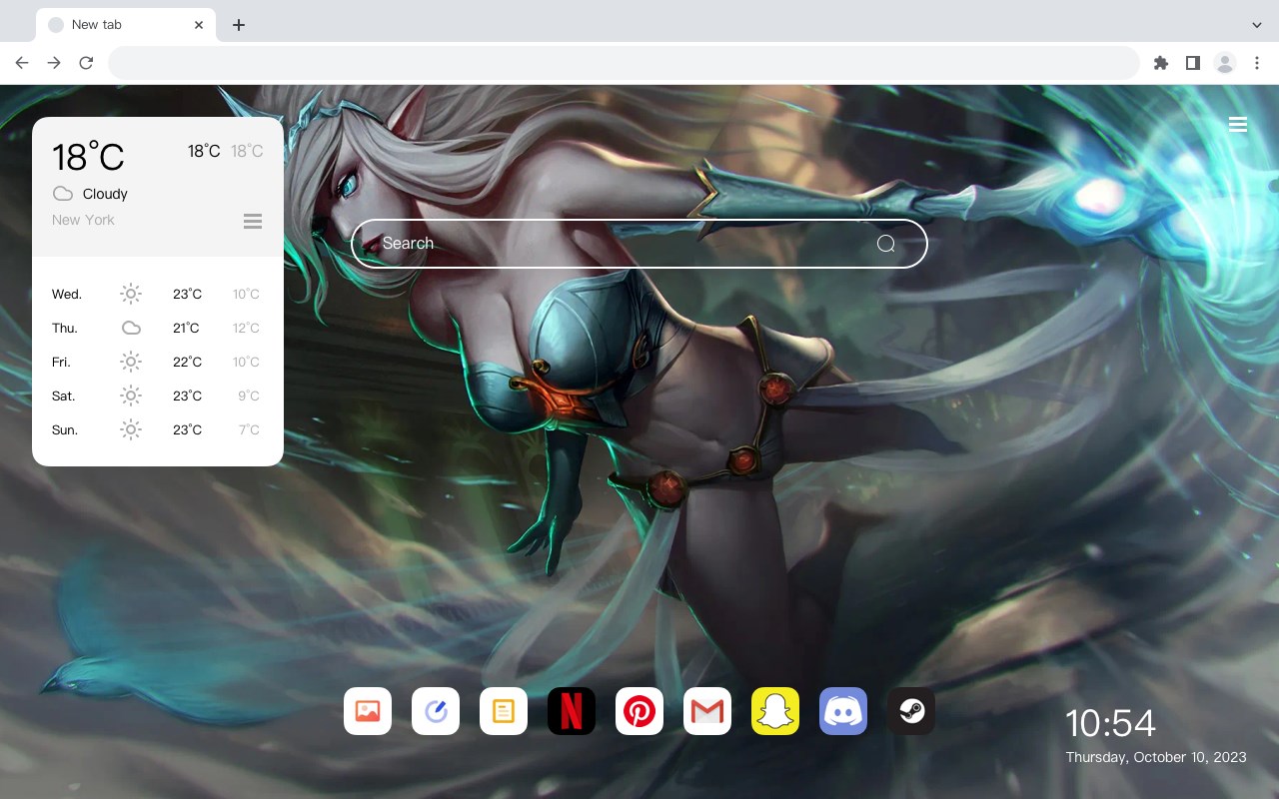The height and width of the screenshot is (799, 1279).
Task: Launch the Discord shortcut
Action: [843, 711]
